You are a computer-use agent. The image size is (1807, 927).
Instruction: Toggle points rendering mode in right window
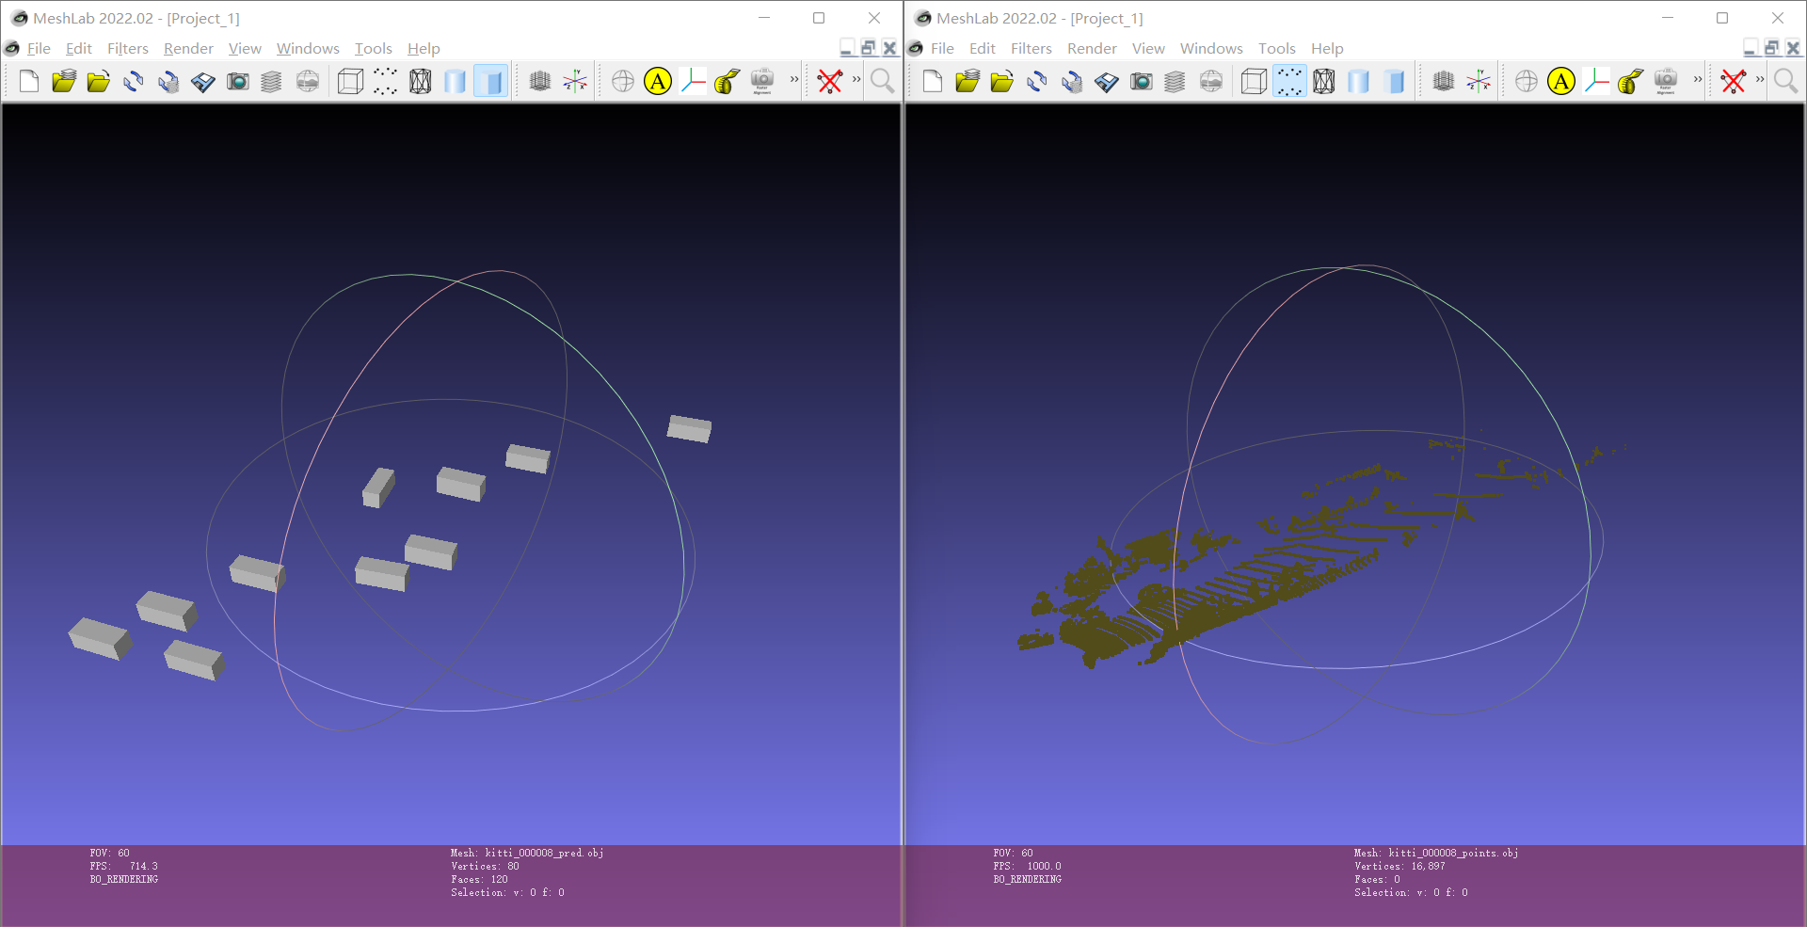tap(1288, 81)
